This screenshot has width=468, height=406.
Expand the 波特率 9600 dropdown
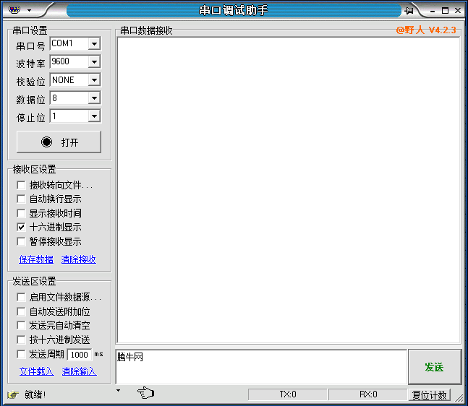[94, 62]
